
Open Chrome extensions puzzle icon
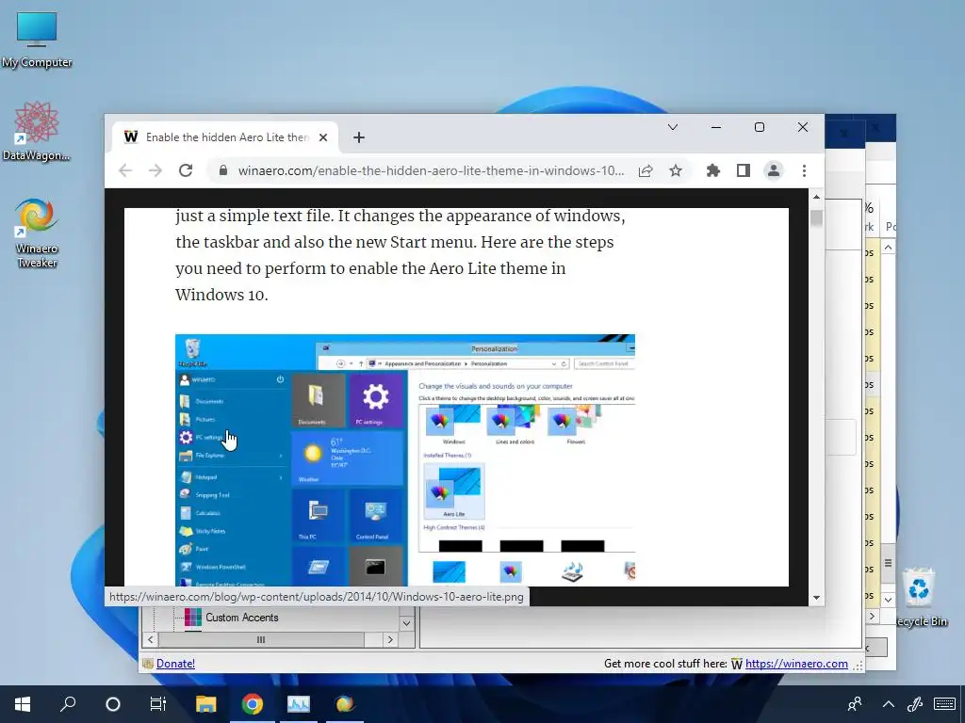pyautogui.click(x=712, y=171)
